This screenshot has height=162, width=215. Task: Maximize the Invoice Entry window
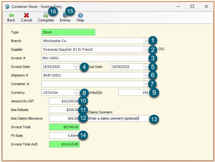point(192,6)
